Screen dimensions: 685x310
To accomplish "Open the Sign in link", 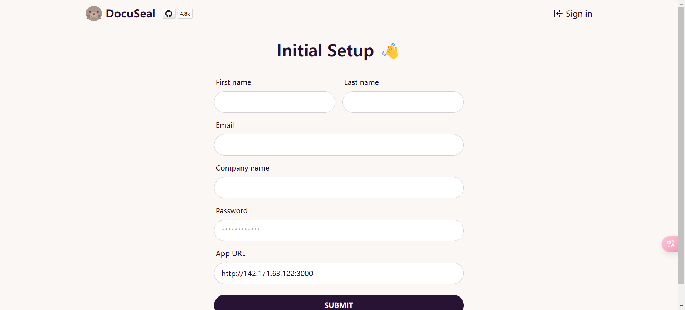I will pos(578,14).
